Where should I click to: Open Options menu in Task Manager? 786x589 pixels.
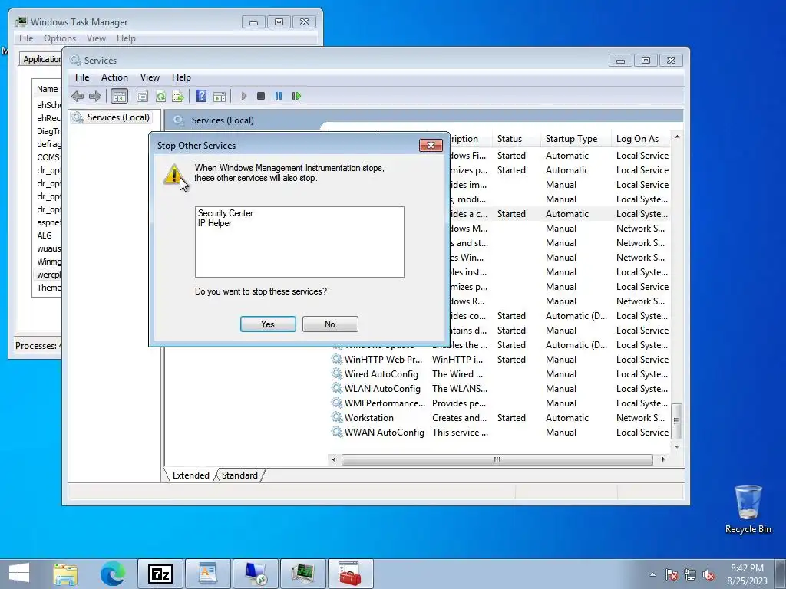click(x=60, y=38)
